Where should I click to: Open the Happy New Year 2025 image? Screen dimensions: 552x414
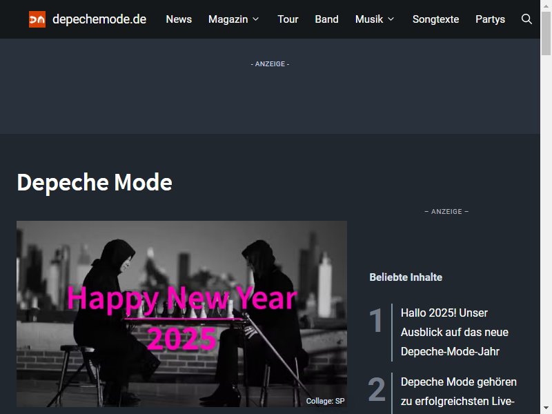point(181,314)
